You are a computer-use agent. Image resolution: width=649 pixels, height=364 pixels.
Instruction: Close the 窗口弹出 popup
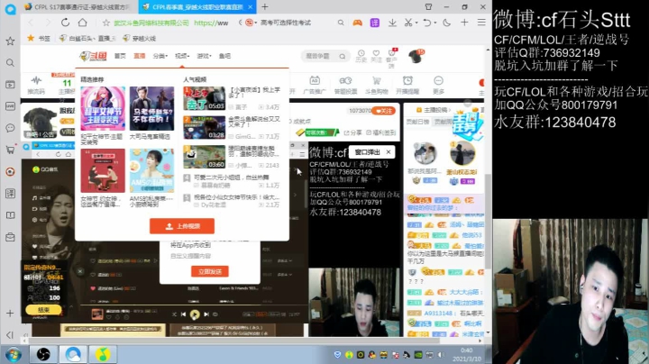pos(388,152)
